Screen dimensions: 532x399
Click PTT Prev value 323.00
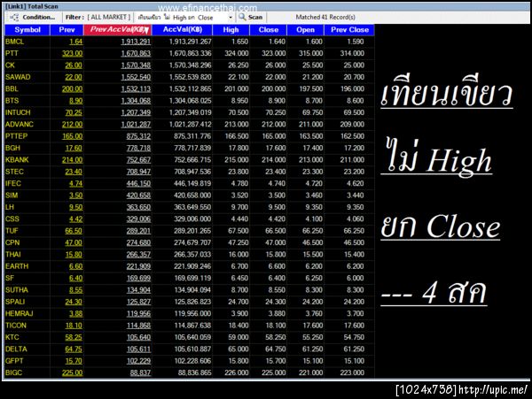click(73, 53)
